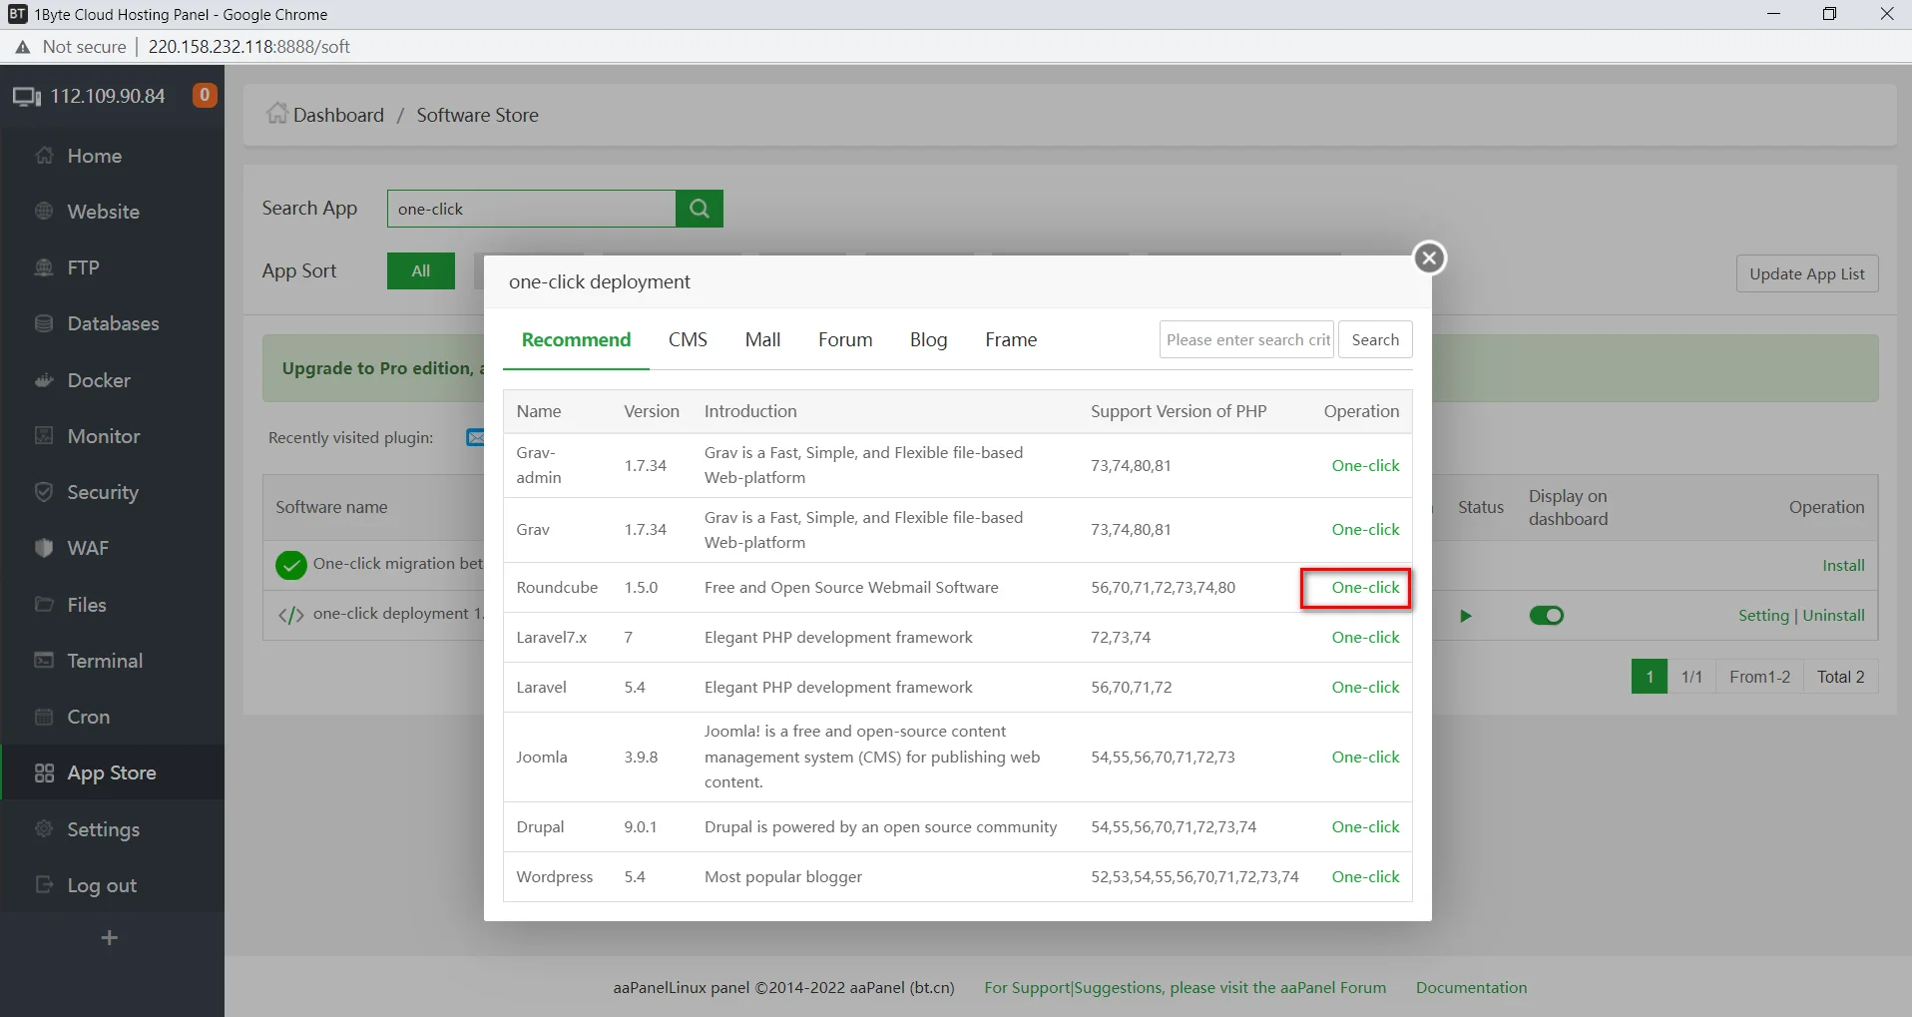This screenshot has width=1912, height=1017.
Task: Click the Roundcube name cell
Action: pyautogui.click(x=557, y=587)
